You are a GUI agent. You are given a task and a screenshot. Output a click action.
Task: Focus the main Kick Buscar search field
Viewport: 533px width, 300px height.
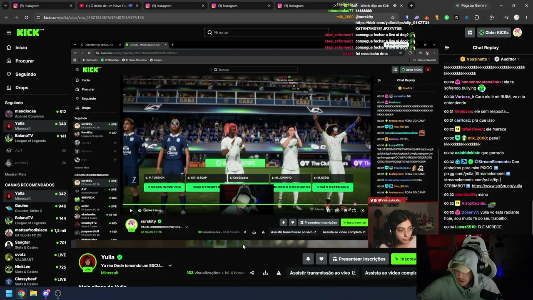tap(266, 32)
